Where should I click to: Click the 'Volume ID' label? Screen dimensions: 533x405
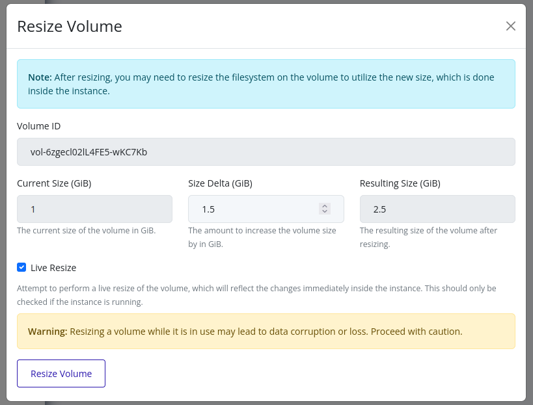(39, 126)
